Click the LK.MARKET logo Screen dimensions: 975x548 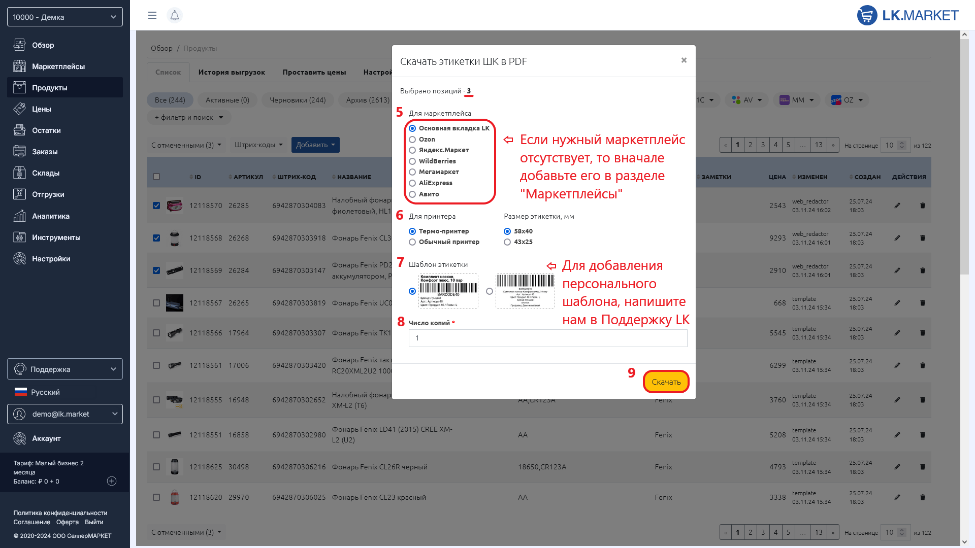pos(907,15)
